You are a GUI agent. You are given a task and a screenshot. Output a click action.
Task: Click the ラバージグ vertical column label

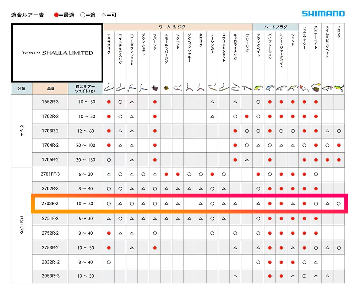pyautogui.click(x=155, y=42)
